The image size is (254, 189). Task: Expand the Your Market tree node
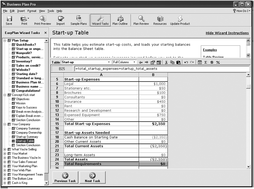tap(5, 154)
